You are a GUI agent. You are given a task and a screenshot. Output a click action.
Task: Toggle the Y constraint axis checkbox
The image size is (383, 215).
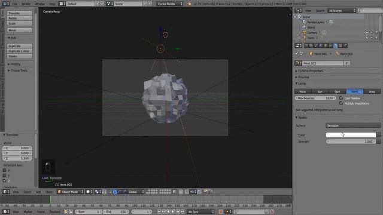tap(4, 175)
